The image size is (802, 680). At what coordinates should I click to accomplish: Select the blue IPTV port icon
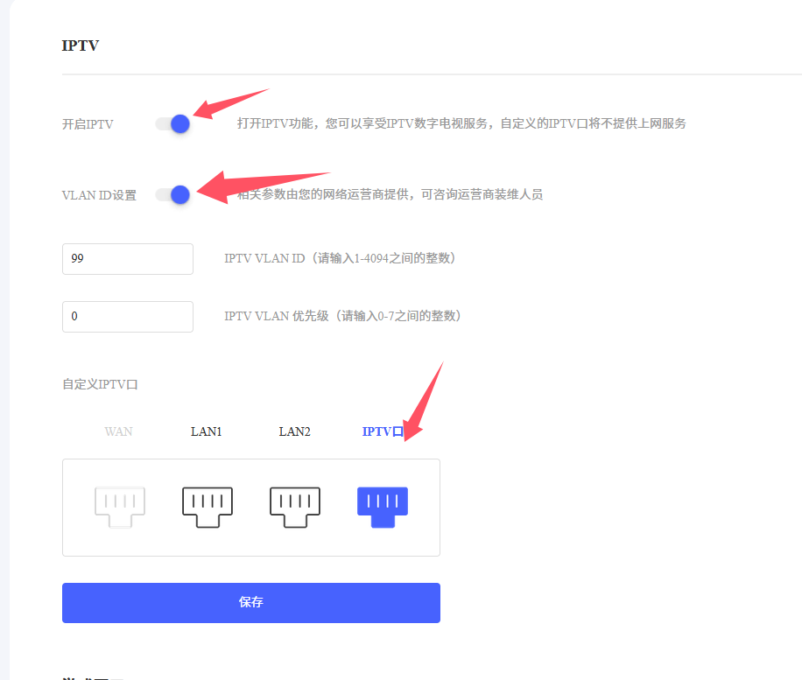click(383, 508)
